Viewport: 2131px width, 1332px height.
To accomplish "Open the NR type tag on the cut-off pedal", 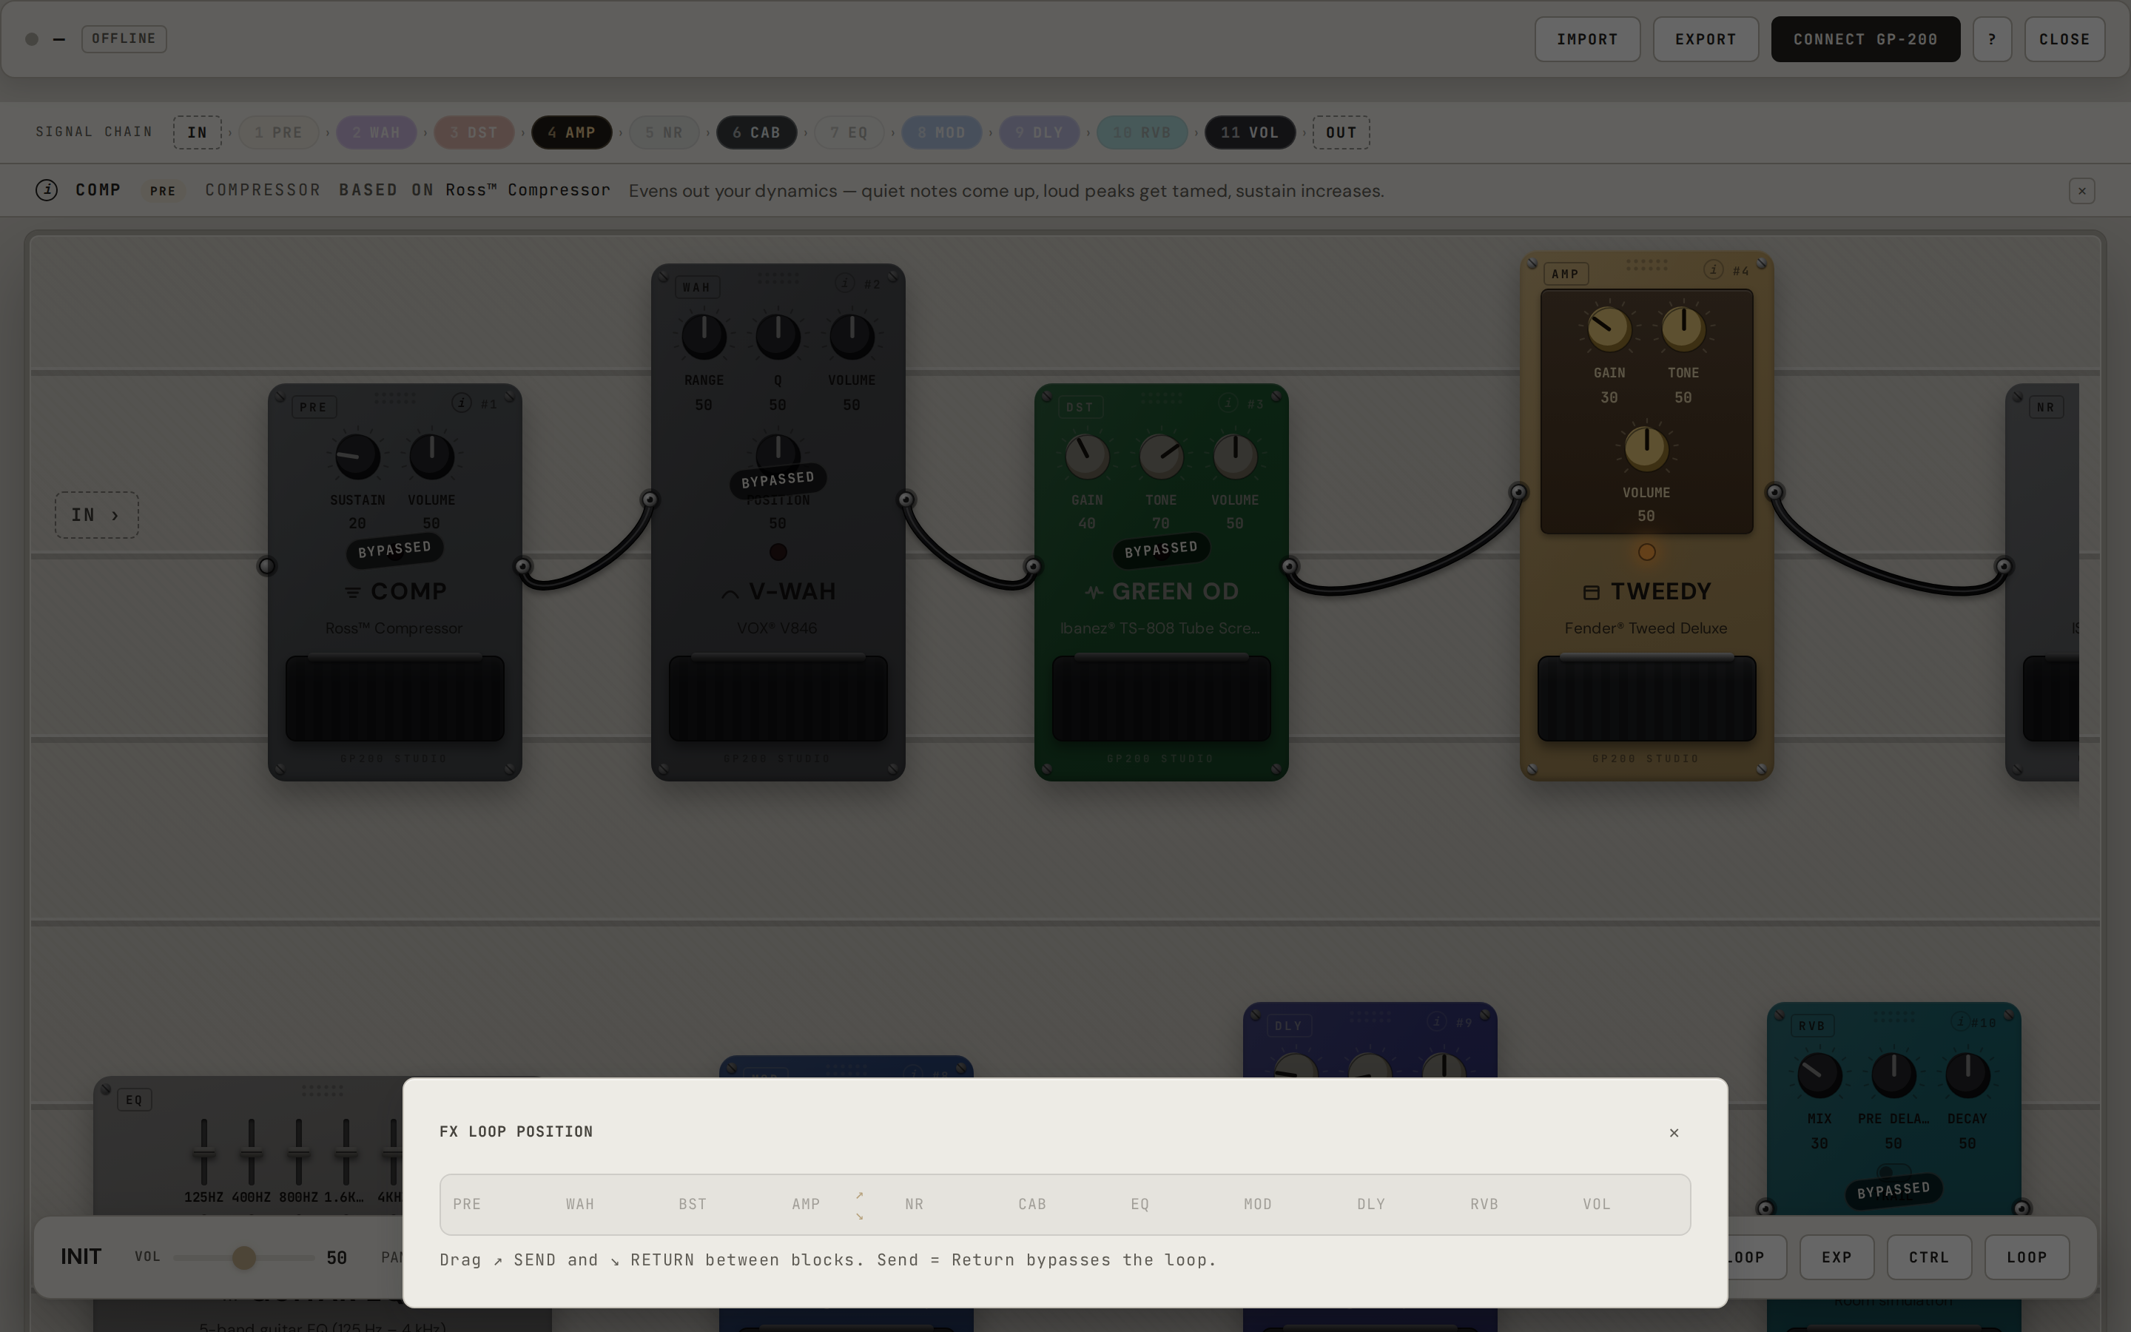I will coord(2046,407).
